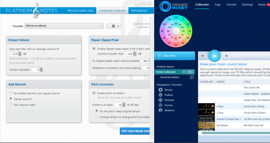Increase the pitch percent off key value
The width and height of the screenshot is (270, 143).
[124, 104]
